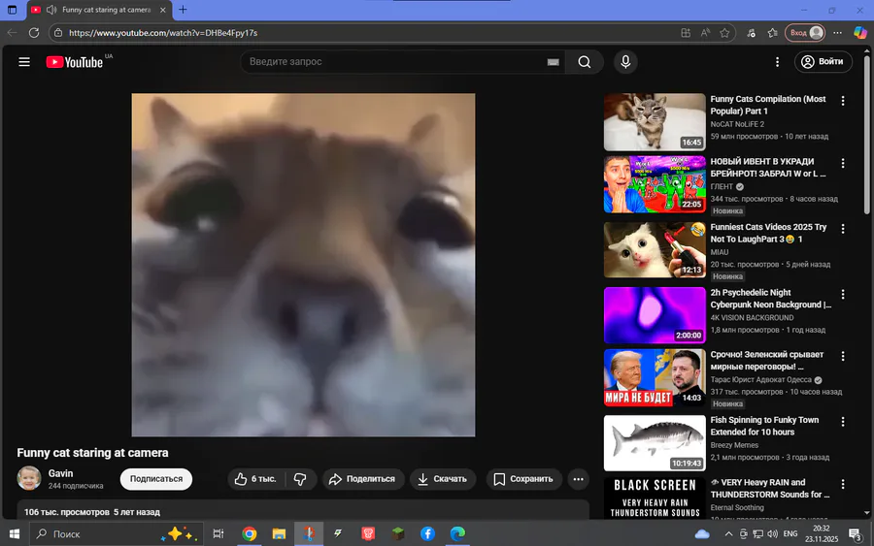874x546 pixels.
Task: Like the video (6 тыс.)
Action: [x=255, y=479]
